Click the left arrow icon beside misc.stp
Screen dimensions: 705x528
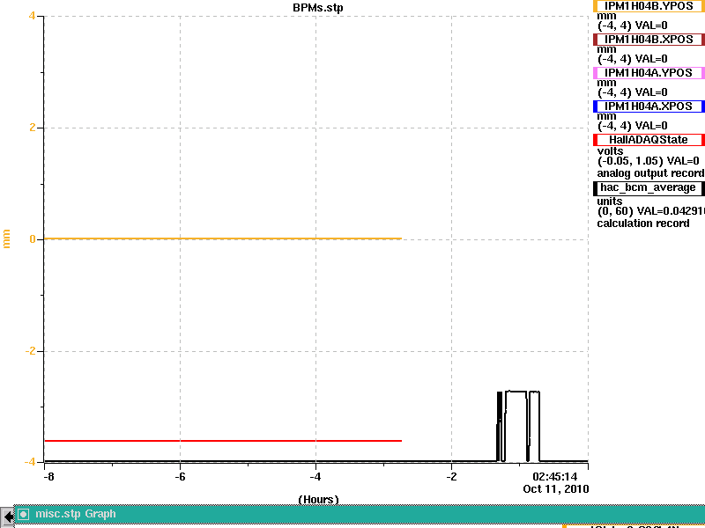7,517
